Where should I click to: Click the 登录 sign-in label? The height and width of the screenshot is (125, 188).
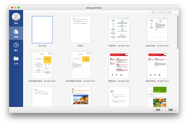(x=16, y=23)
